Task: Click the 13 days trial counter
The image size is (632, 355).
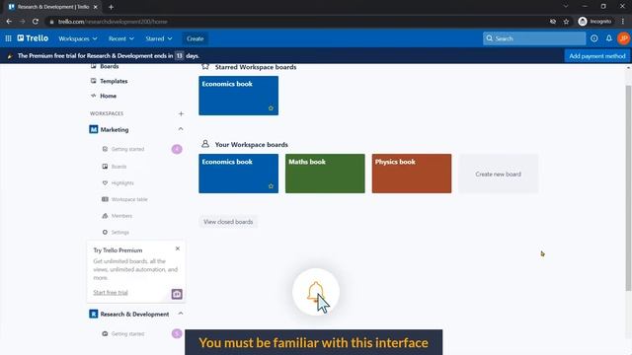Action: (179, 56)
